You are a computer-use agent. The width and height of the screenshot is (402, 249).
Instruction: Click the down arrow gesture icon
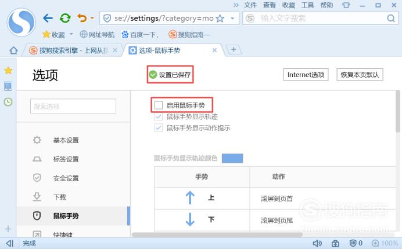(x=190, y=219)
